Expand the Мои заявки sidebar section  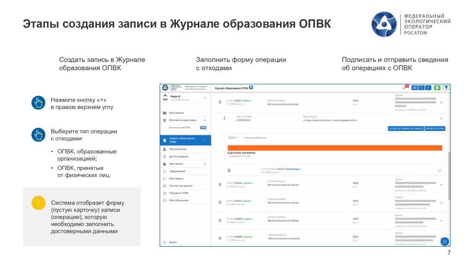pyautogui.click(x=205, y=163)
